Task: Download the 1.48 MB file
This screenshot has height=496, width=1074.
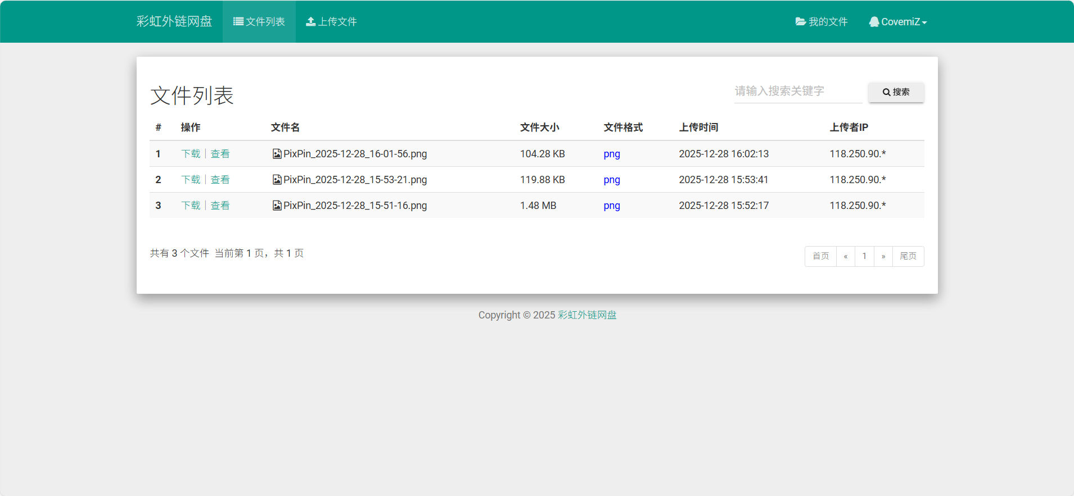Action: click(x=191, y=206)
